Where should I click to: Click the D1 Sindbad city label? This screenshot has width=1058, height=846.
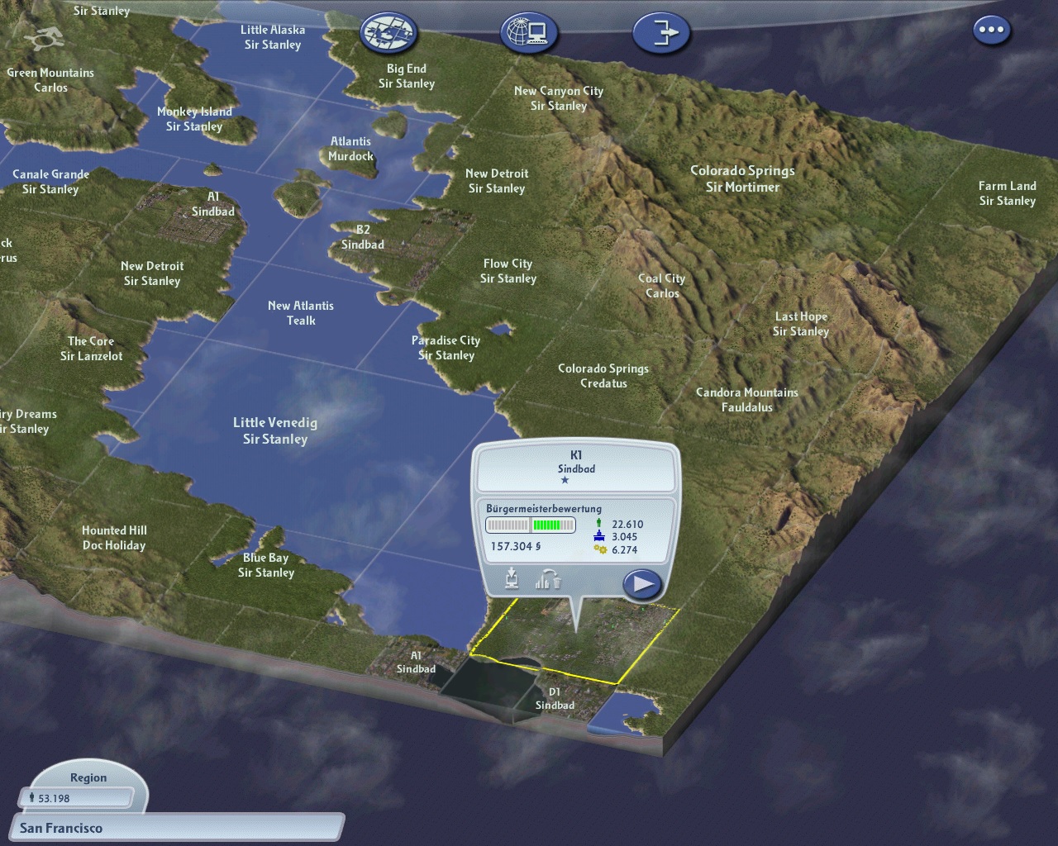coord(555,699)
